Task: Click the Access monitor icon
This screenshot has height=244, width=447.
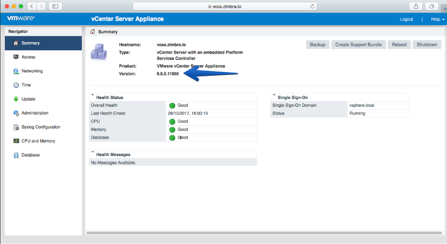Action: pos(16,57)
